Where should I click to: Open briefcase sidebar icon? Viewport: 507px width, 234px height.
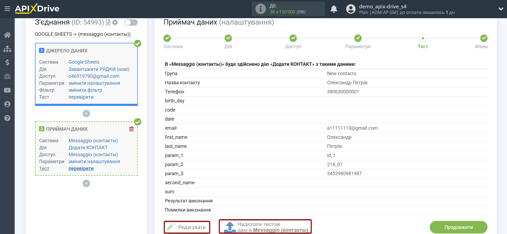click(x=7, y=76)
